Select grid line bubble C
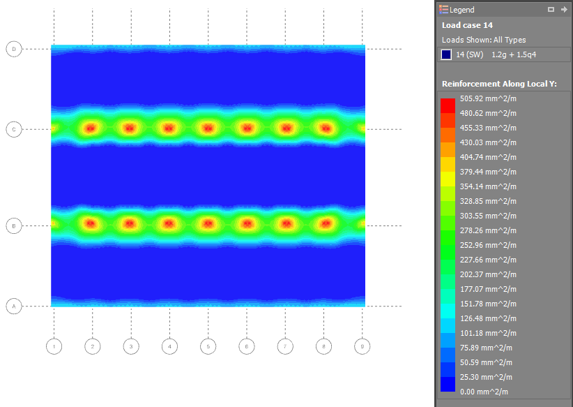Viewport: 573px width, 407px height. coord(14,129)
